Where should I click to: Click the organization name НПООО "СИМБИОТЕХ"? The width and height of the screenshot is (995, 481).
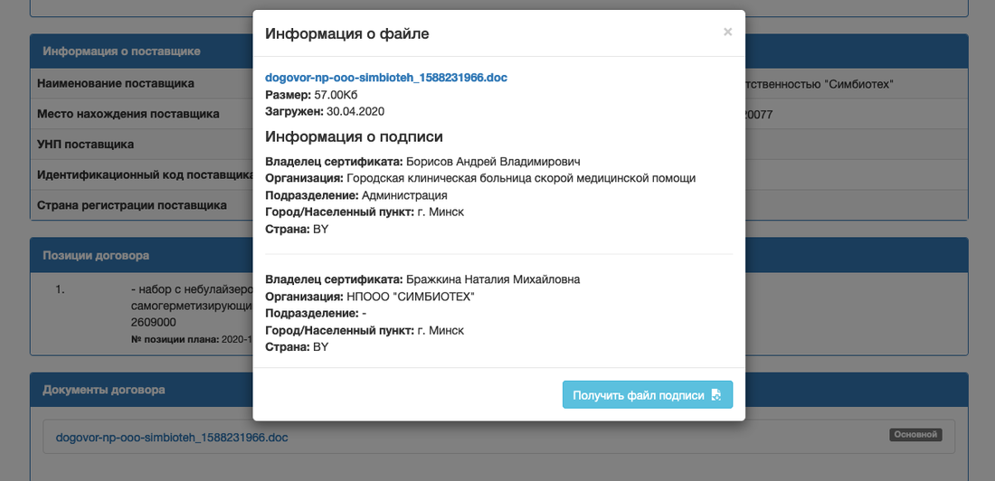point(411,297)
